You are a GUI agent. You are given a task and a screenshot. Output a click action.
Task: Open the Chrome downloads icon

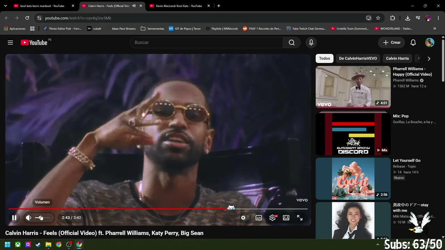click(408, 18)
